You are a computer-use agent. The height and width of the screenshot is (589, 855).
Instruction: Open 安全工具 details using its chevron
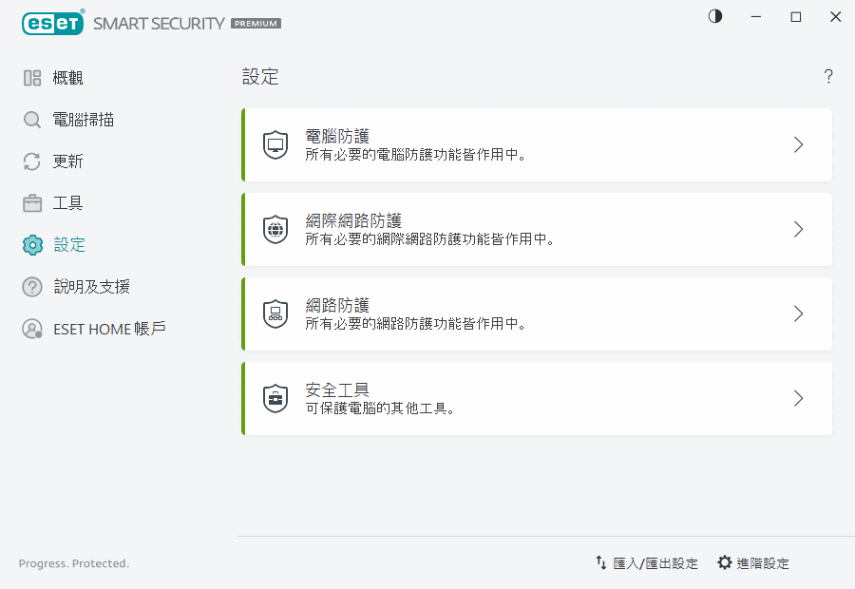tap(798, 398)
